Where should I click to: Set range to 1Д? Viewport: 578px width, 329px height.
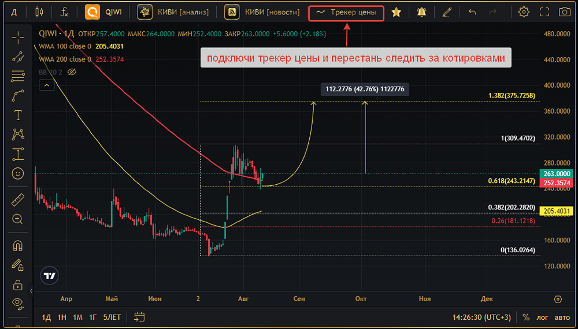46,317
